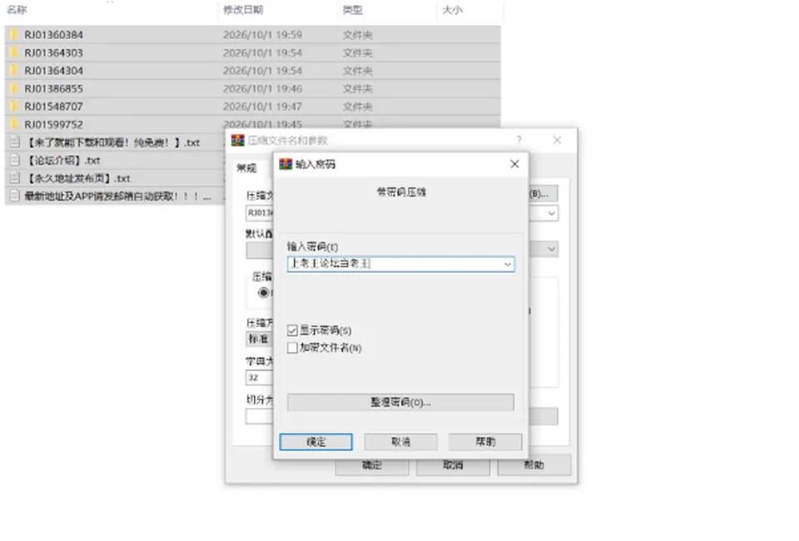The image size is (799, 541).
Task: Close the 输入密码 dialog
Action: [x=514, y=164]
